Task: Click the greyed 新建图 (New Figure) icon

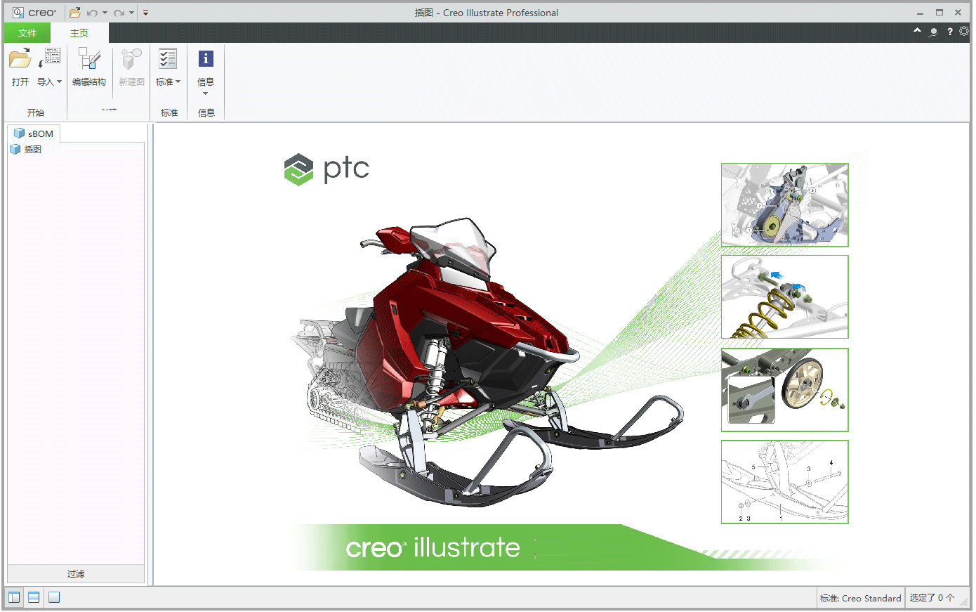Action: click(x=131, y=59)
